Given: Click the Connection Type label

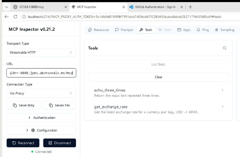Looking at the screenshot, I should click(19, 84).
